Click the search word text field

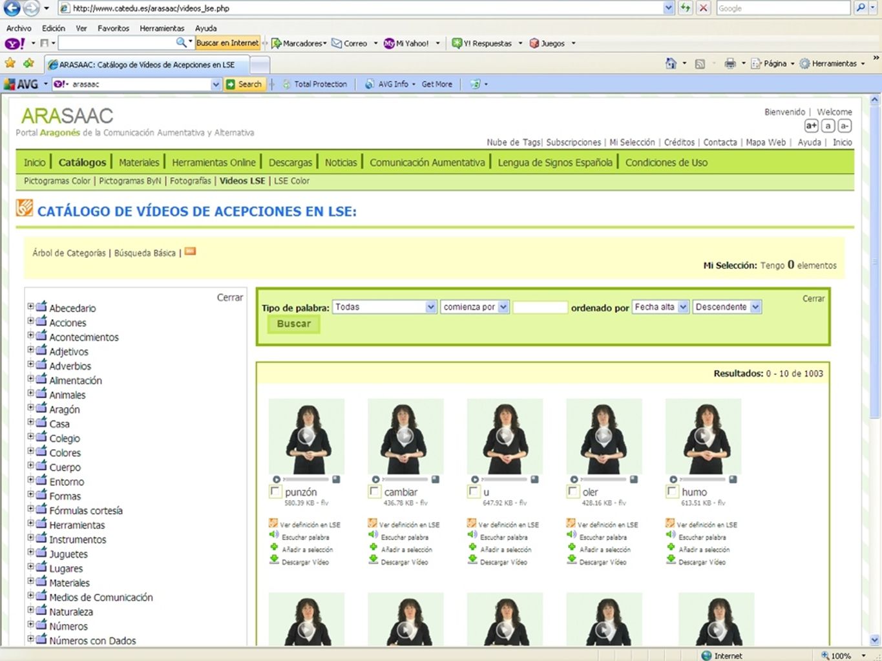click(x=540, y=308)
